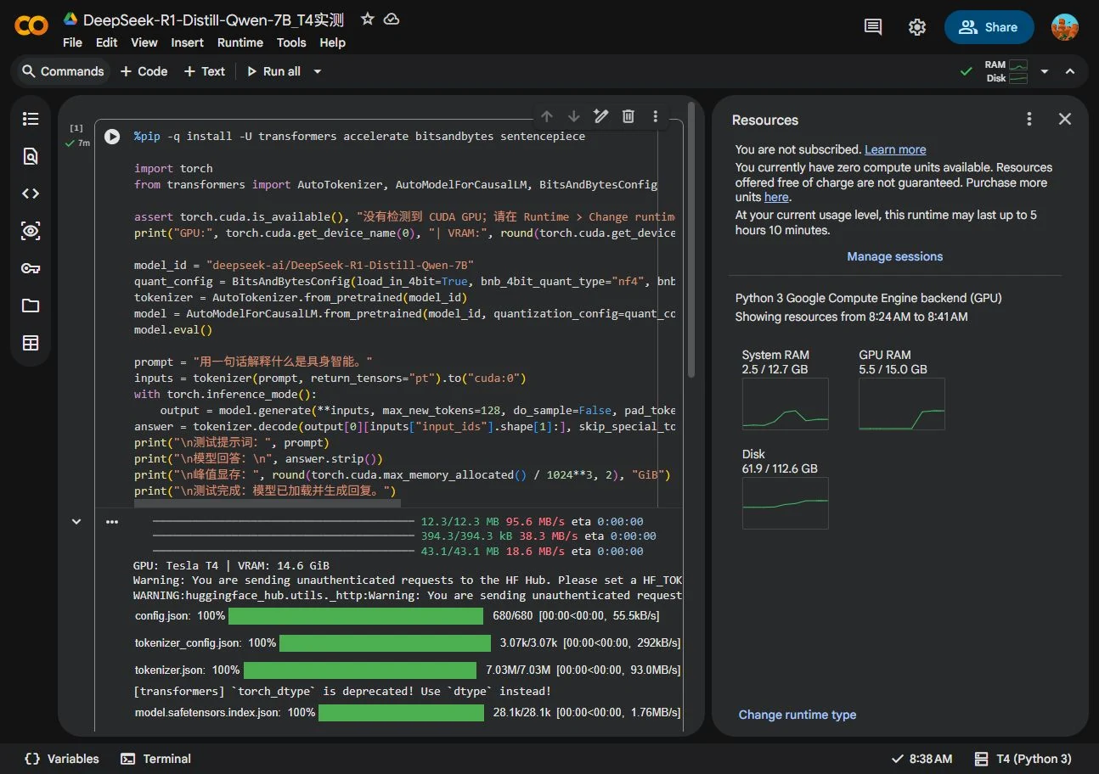Add a new Text cell
The height and width of the screenshot is (774, 1099).
click(205, 71)
